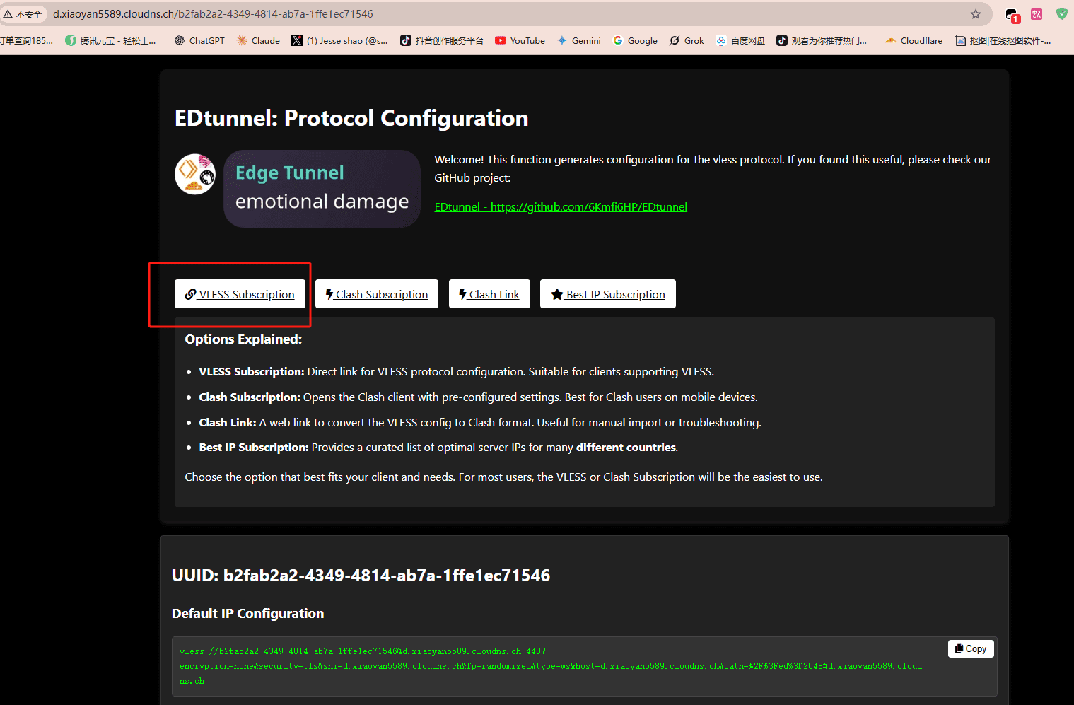This screenshot has height=705, width=1074.
Task: Click the VLESS Subscription button
Action: click(x=240, y=294)
